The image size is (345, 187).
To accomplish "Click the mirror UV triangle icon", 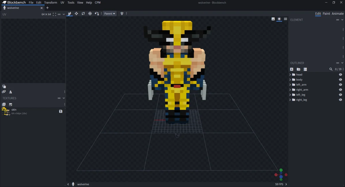I will click(11, 92).
